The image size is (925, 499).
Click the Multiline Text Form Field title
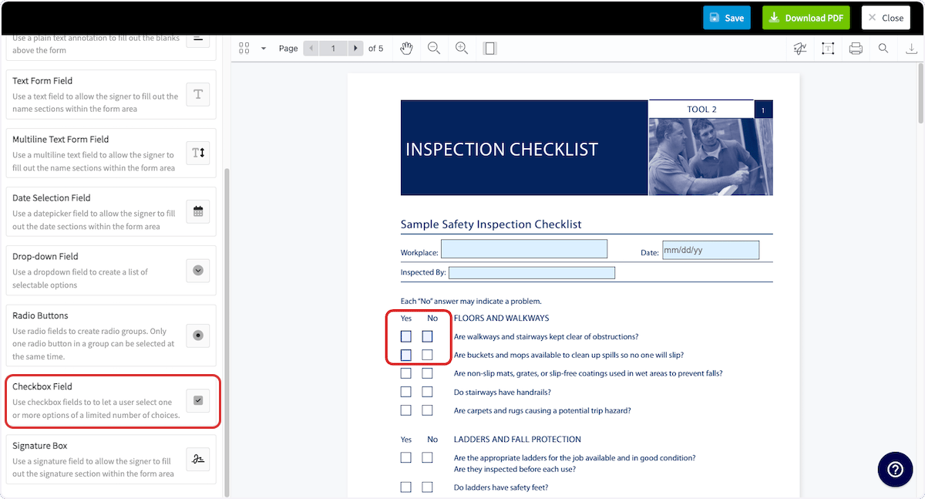(x=61, y=140)
